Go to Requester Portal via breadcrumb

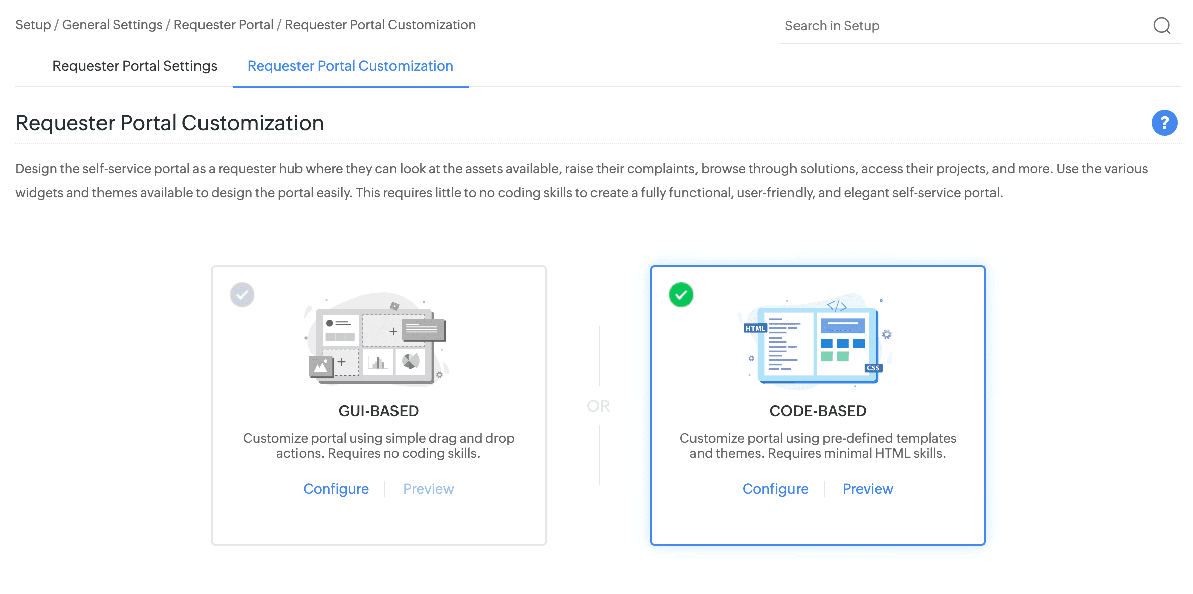coord(225,24)
